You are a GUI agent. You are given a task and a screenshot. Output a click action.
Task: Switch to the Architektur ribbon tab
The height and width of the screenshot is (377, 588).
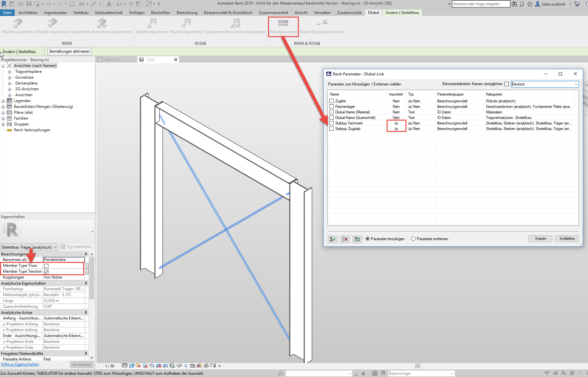coord(28,13)
